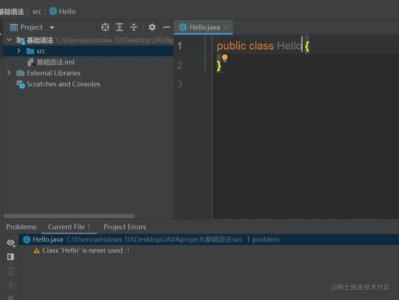Open Project panel gear settings
This screenshot has width=399, height=300.
(152, 27)
